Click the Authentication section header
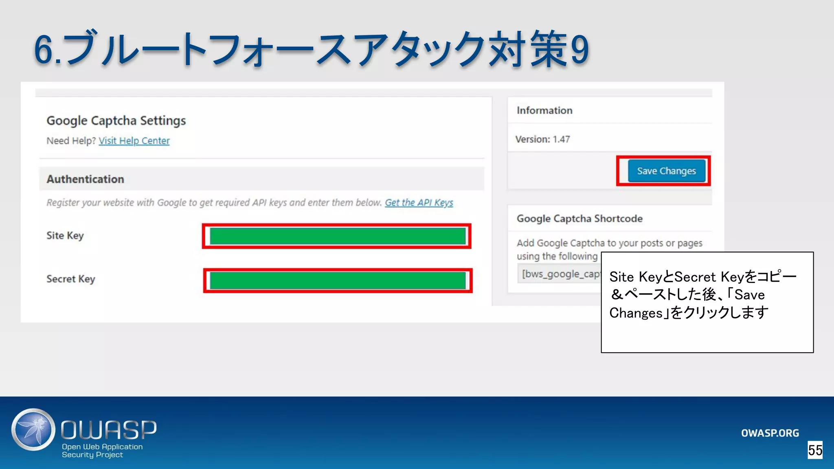The width and height of the screenshot is (834, 469). point(261,179)
